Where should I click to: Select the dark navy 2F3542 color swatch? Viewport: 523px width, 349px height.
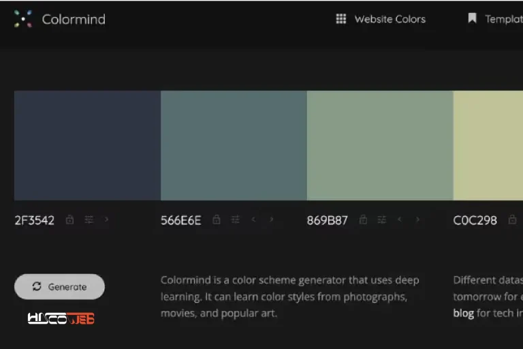point(87,145)
